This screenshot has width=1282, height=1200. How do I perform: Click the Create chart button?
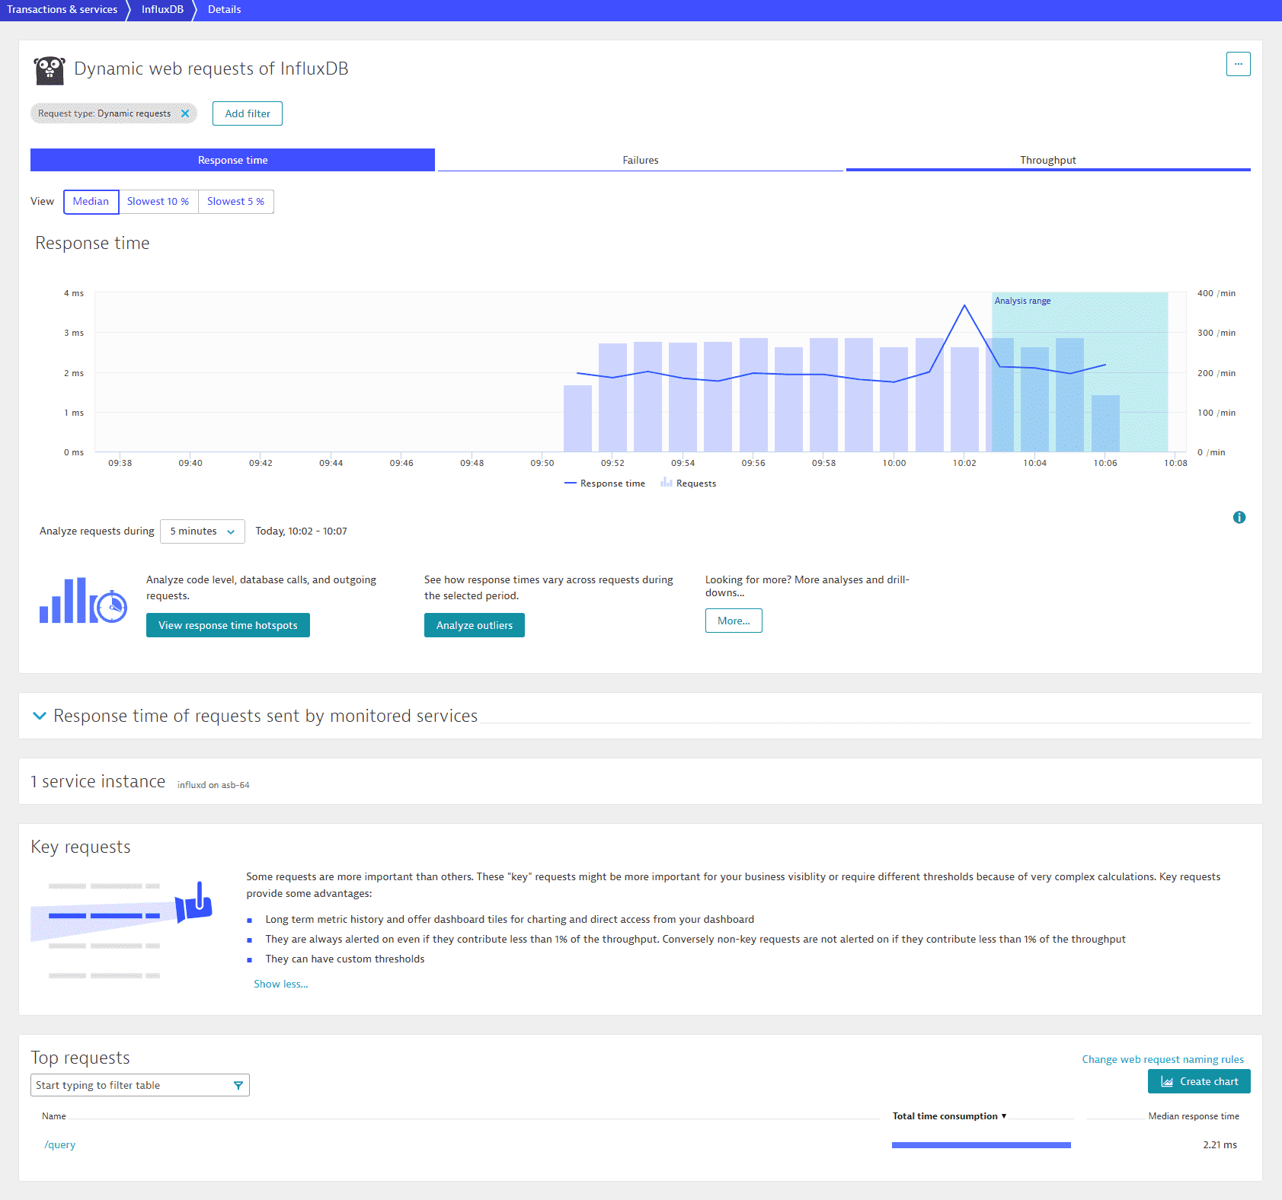click(x=1199, y=1081)
